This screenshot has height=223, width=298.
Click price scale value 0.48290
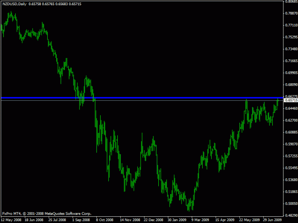tap(291, 215)
